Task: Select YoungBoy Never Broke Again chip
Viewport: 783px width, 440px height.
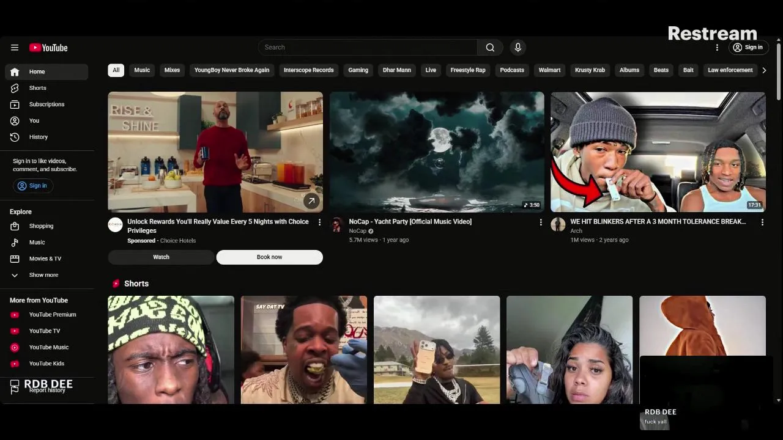Action: 232,70
